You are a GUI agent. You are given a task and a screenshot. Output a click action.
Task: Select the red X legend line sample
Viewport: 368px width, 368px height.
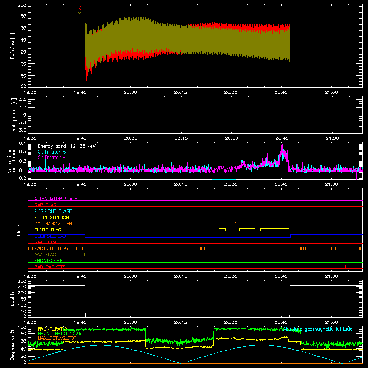[x=55, y=10]
